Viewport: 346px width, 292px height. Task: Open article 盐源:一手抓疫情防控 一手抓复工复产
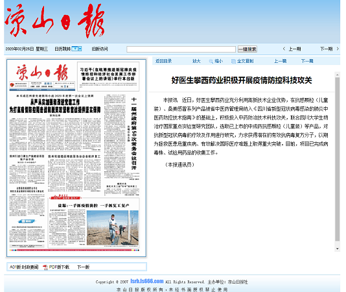93,206
